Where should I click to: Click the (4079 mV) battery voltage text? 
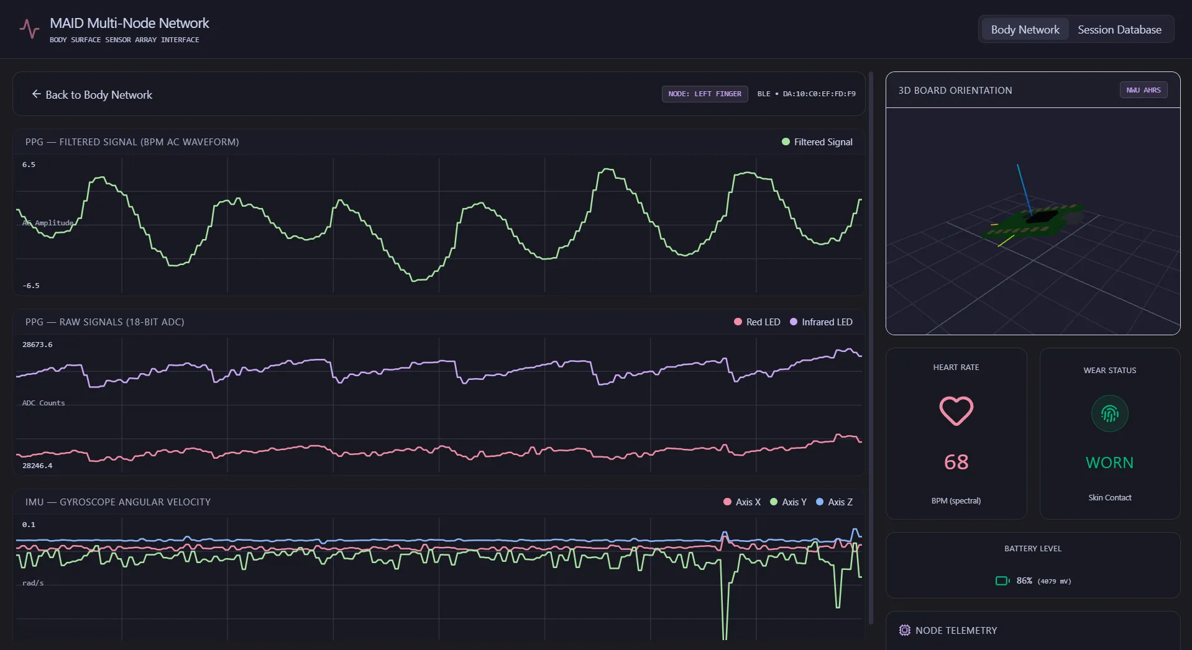click(1054, 582)
